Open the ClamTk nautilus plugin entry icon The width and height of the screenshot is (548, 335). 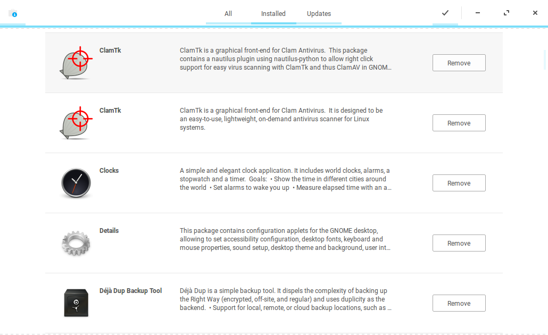(76, 63)
